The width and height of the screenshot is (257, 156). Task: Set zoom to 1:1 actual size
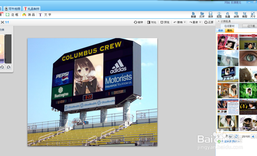click(x=7, y=22)
